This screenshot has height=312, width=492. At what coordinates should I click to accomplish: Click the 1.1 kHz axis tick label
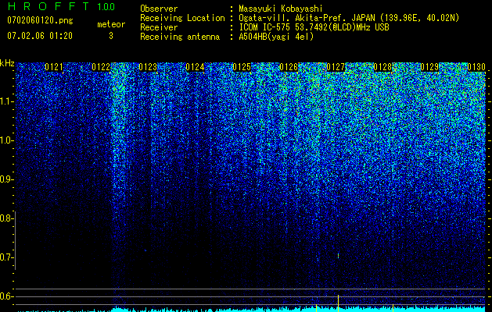[x=6, y=101]
